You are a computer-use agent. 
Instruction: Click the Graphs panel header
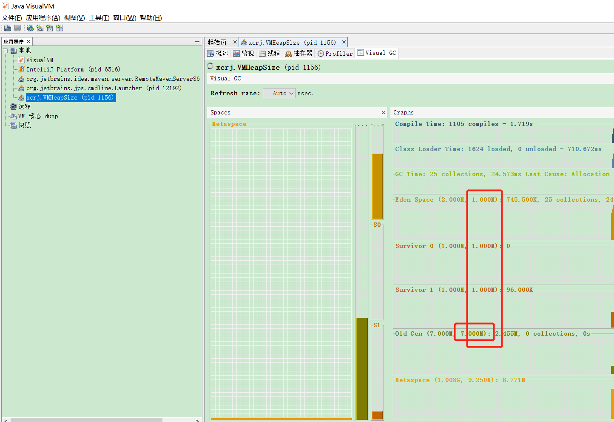coord(502,113)
